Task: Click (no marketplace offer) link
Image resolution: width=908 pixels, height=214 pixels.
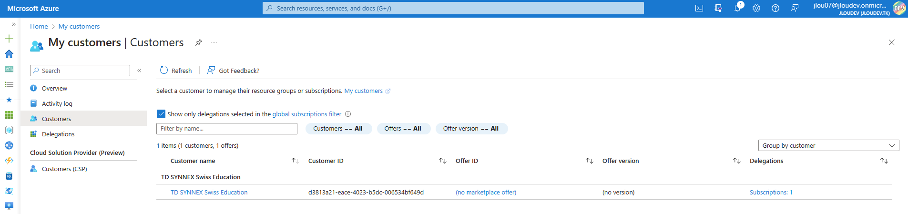Action: coord(486,193)
